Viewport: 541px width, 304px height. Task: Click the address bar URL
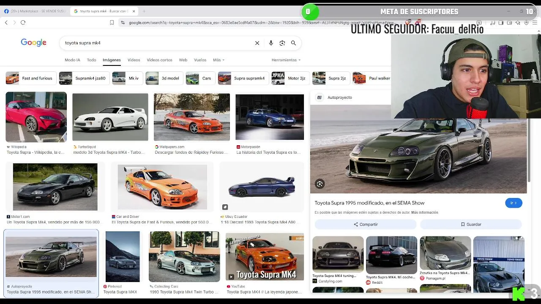(262, 22)
